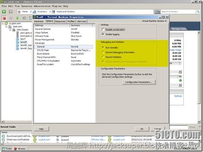Click the Home icon in breadcrumb bar

(x=19, y=12)
